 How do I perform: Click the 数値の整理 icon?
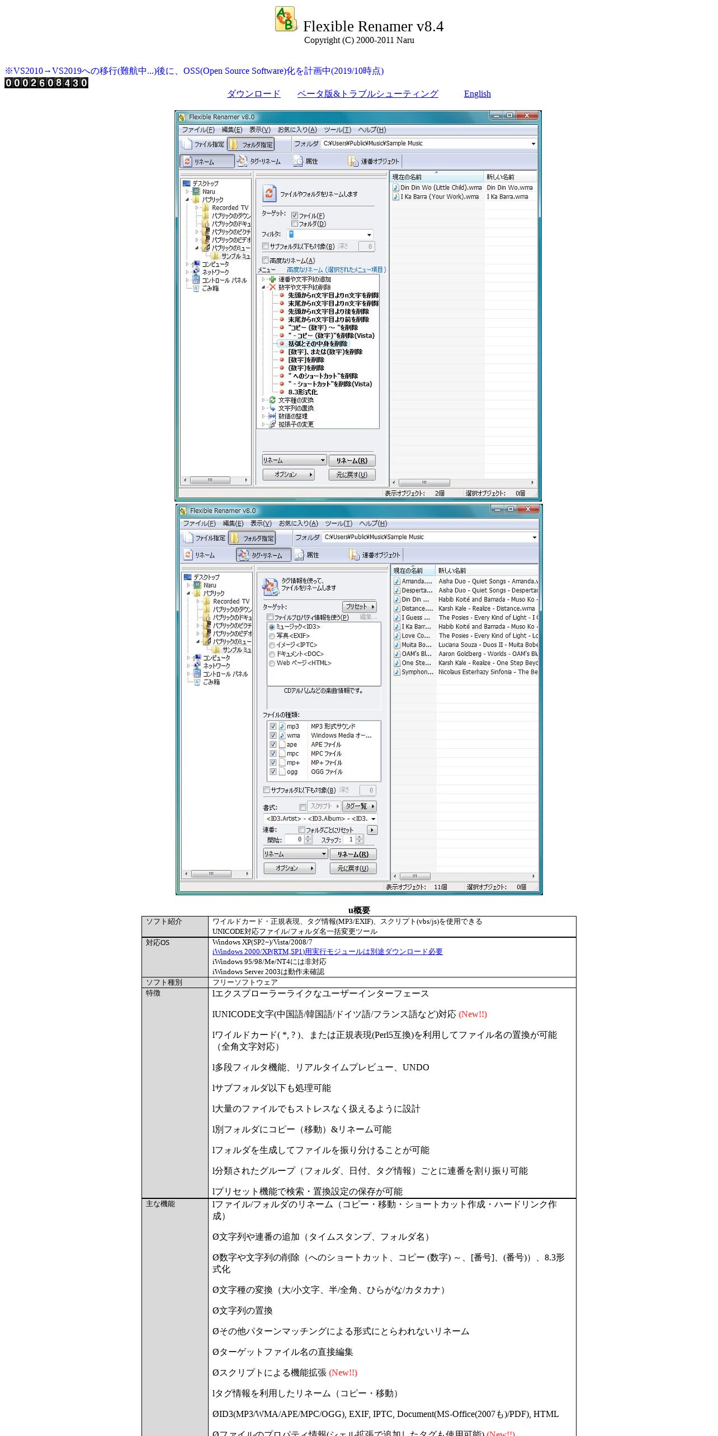click(272, 417)
